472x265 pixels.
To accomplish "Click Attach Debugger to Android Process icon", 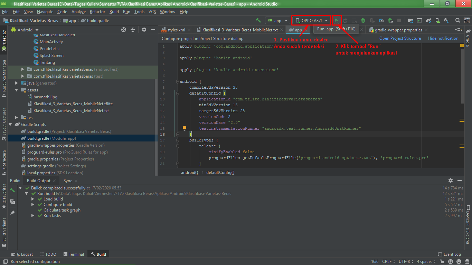I will point(390,20).
